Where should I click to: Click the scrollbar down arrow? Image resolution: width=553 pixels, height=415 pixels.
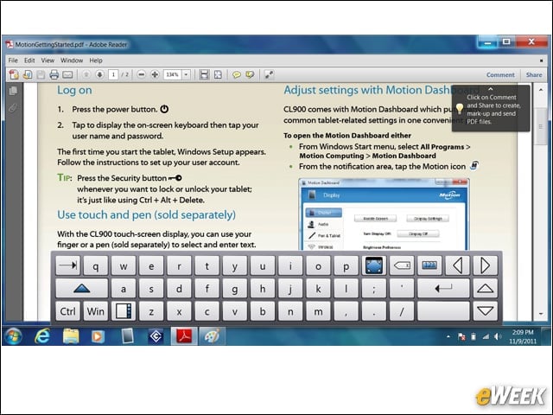(x=541, y=314)
